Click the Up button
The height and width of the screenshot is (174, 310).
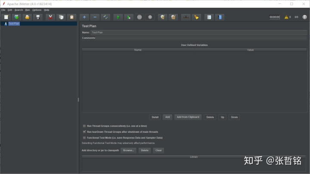(223, 117)
